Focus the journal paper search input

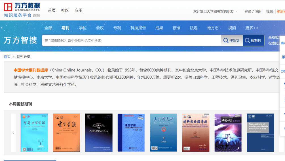[132, 40]
